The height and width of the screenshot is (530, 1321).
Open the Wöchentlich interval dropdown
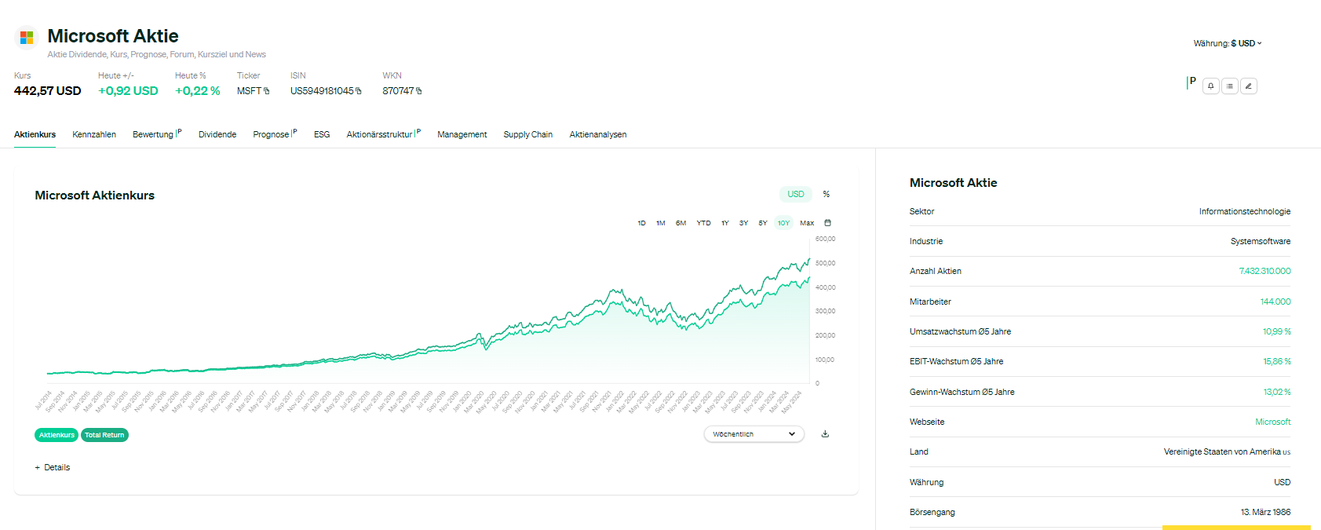pos(754,434)
